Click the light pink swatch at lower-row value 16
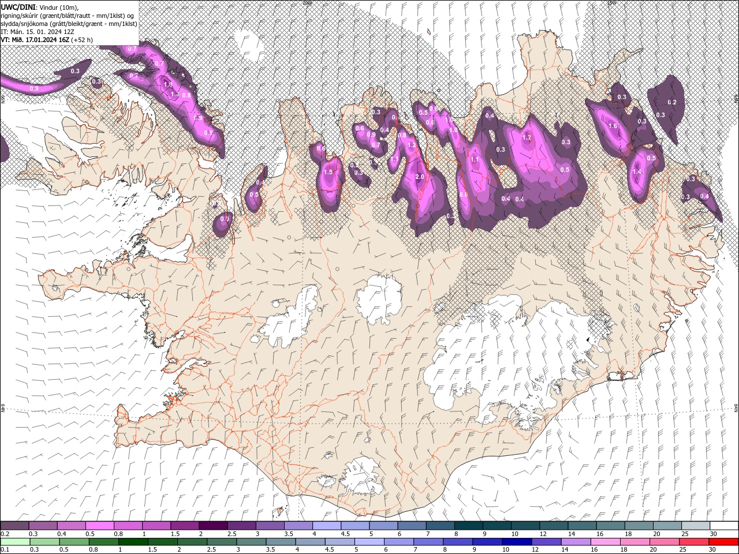The image size is (739, 554). [606, 542]
